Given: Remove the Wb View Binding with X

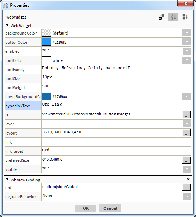Looking at the screenshot, I should pos(188,179).
